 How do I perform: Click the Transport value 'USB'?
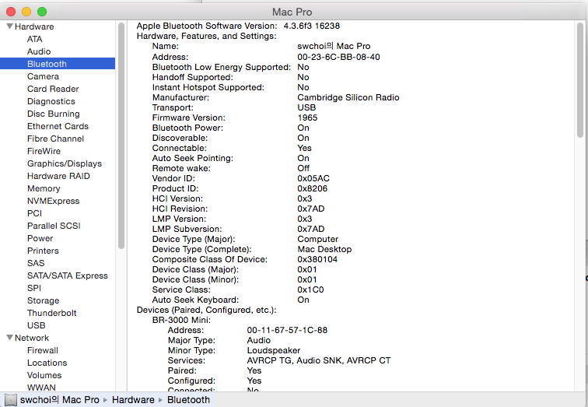point(306,107)
